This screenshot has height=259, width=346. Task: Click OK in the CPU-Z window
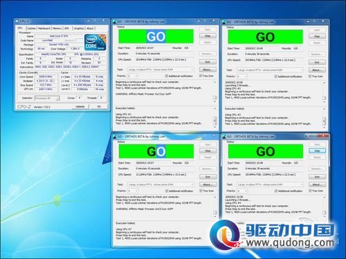[99, 106]
